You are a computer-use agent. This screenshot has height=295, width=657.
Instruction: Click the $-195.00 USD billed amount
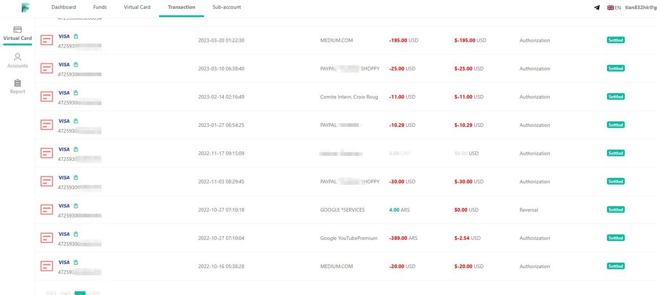coord(470,40)
